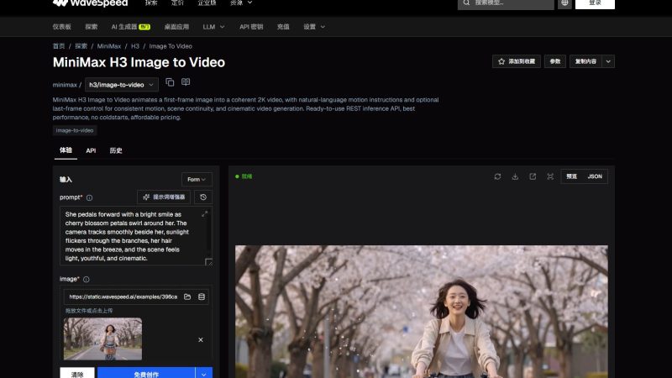Go to MiniMax breadcrumb link
Image resolution: width=672 pixels, height=378 pixels.
point(109,46)
